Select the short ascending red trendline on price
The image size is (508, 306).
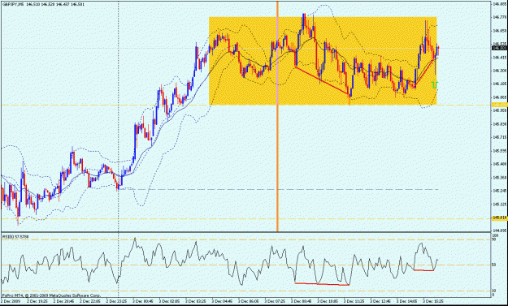[x=425, y=73]
